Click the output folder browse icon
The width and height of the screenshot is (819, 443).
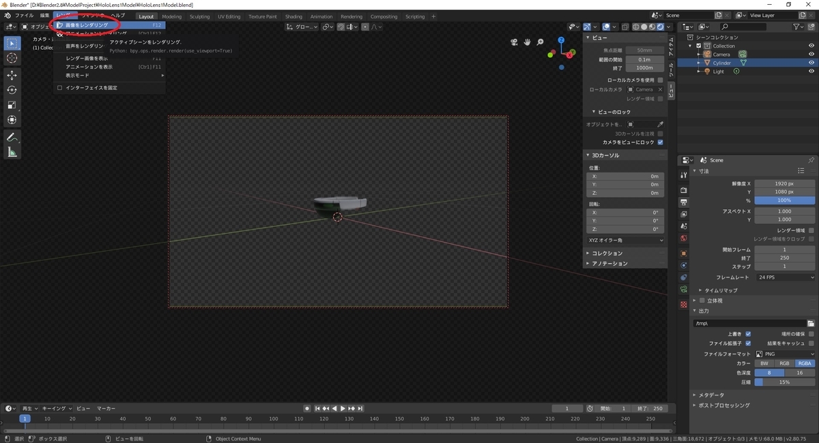[x=811, y=323]
